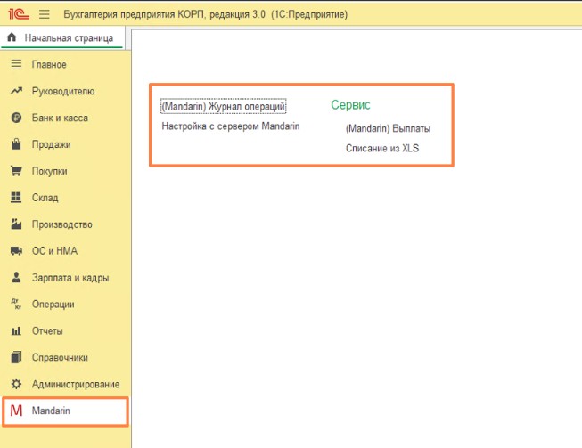The width and height of the screenshot is (582, 448).
Task: Click the Сервис group heading
Action: 350,105
